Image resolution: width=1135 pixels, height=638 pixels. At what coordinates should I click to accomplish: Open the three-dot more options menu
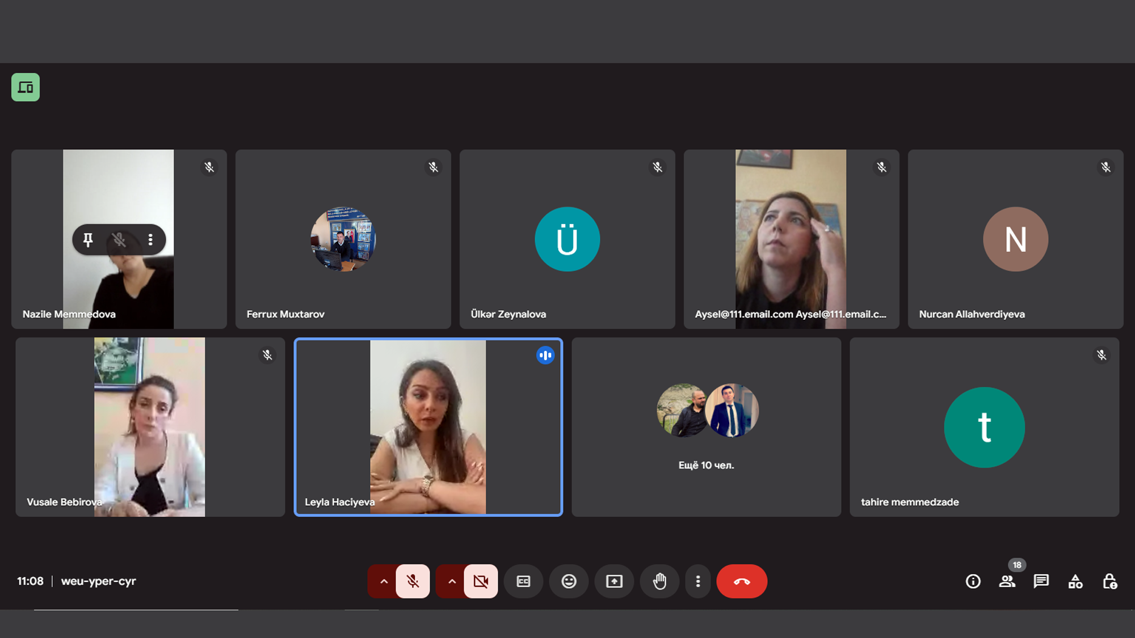tap(698, 581)
